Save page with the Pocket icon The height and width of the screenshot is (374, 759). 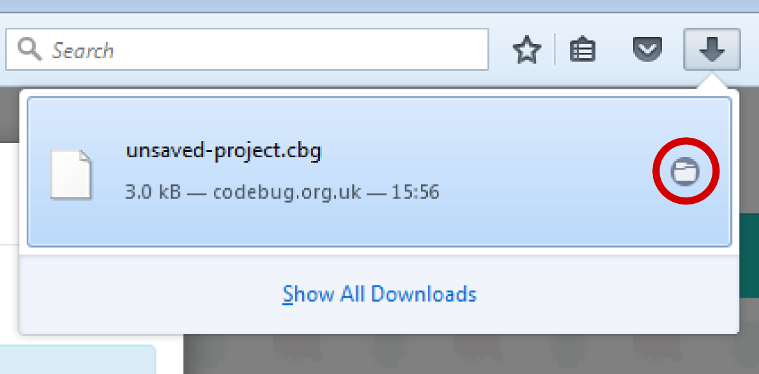(648, 50)
